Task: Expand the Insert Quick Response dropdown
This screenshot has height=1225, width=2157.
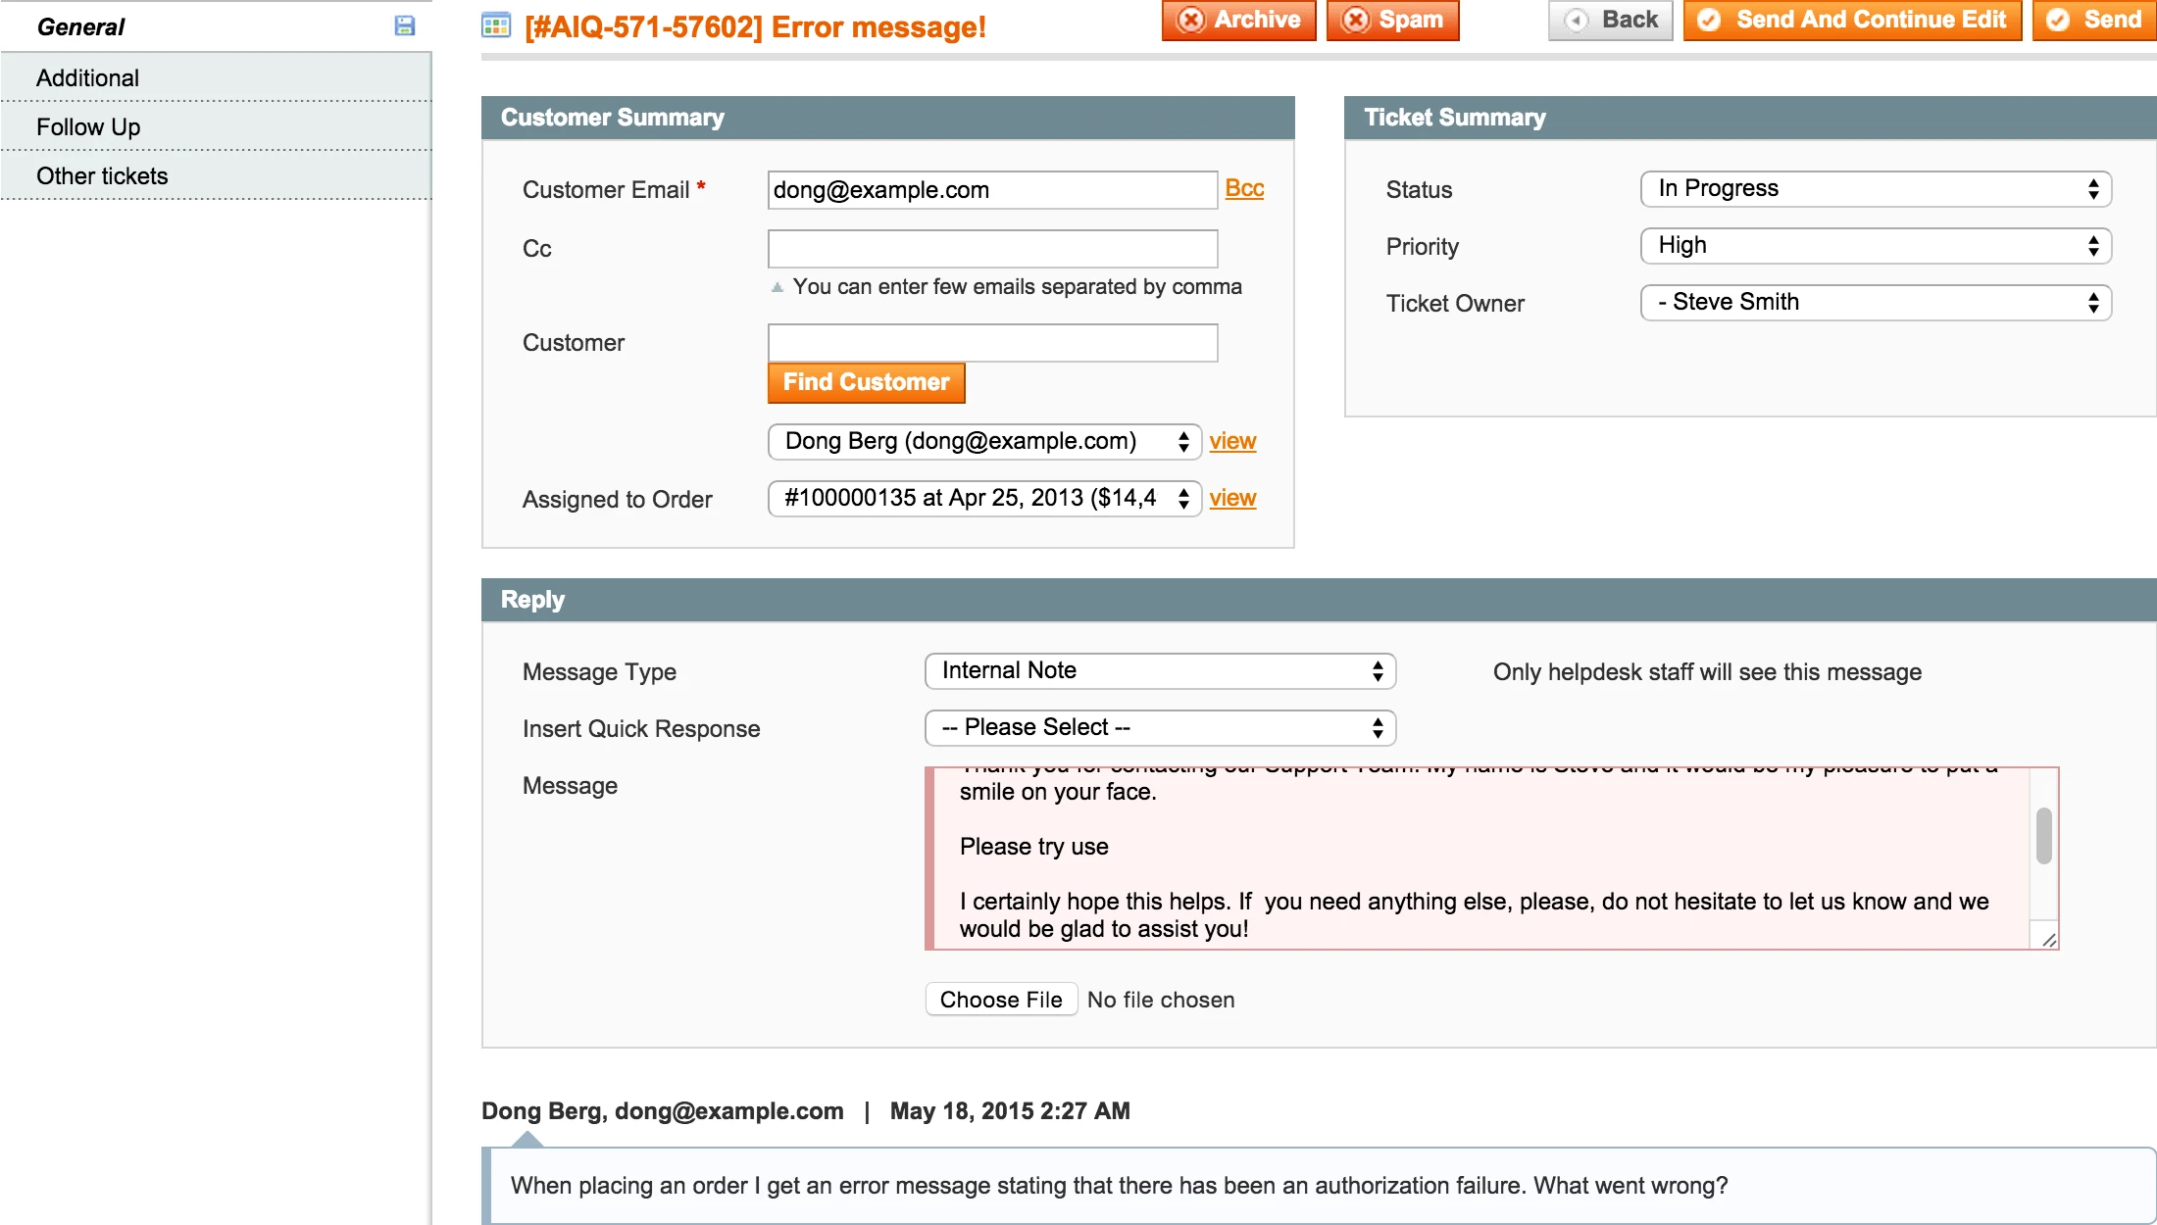Action: (x=1159, y=727)
